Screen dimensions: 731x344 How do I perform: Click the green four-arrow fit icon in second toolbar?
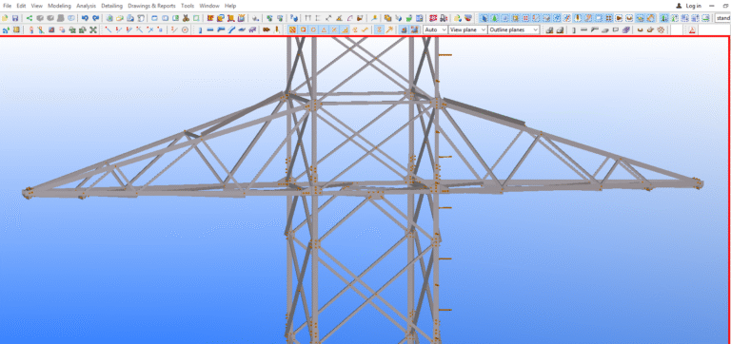click(93, 29)
